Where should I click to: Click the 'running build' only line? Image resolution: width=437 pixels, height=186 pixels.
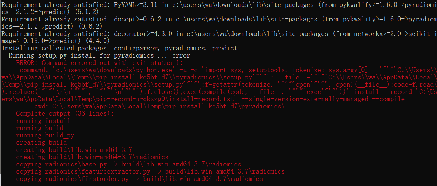(x=39, y=128)
